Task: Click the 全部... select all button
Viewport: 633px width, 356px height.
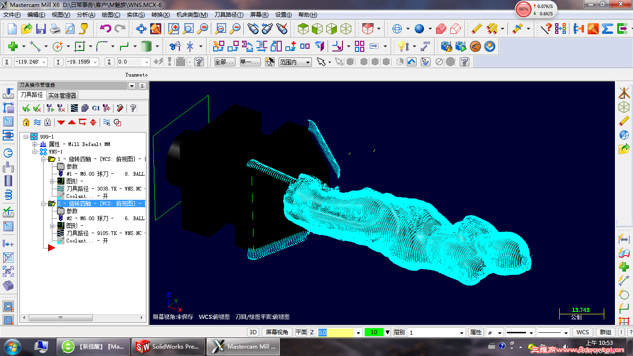Action: tap(225, 62)
